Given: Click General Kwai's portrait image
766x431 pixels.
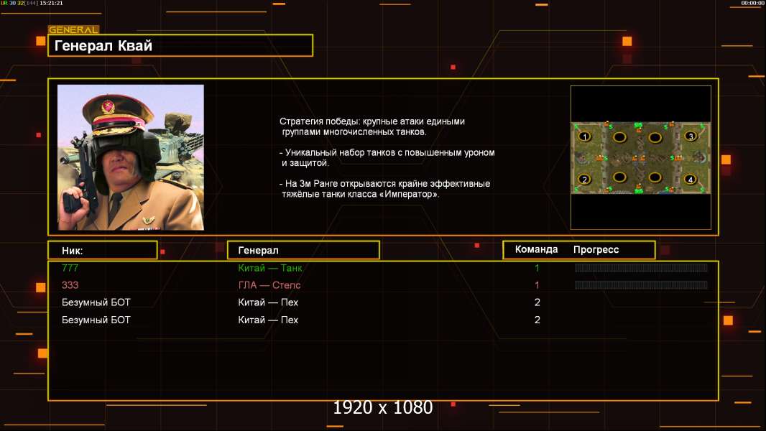Looking at the screenshot, I should coord(131,157).
